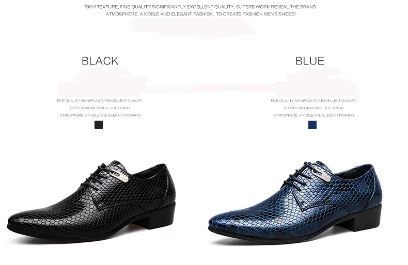This screenshot has width=408, height=265.
Task: Select the blue snakeskin shoe image
Action: coord(295,202)
